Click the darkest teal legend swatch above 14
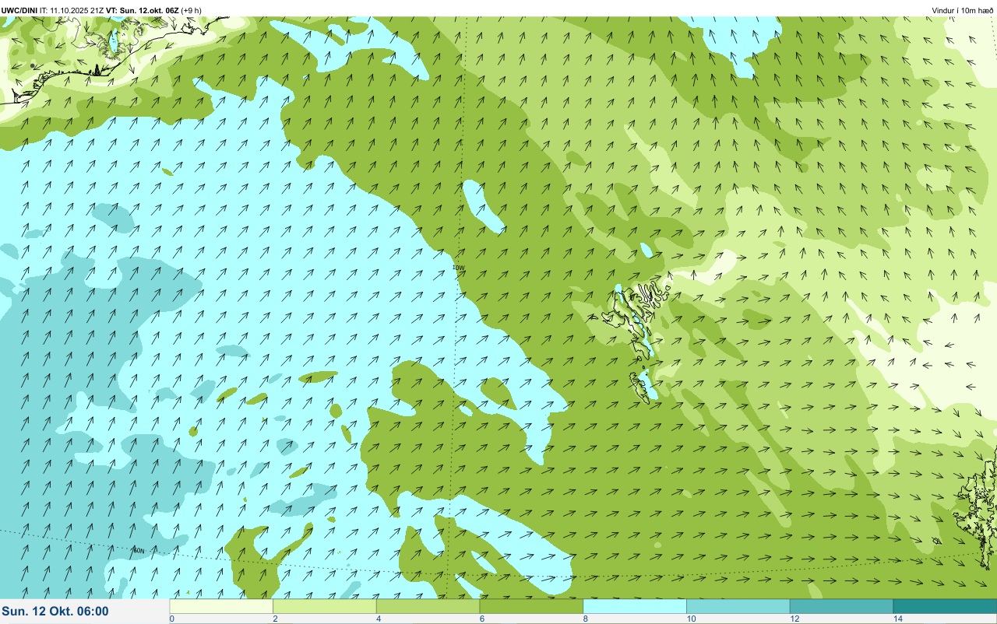 tap(945, 606)
